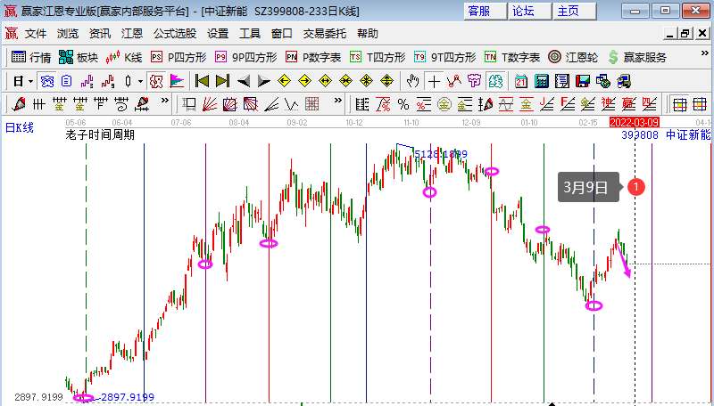Open the notepad icon

tap(562, 82)
